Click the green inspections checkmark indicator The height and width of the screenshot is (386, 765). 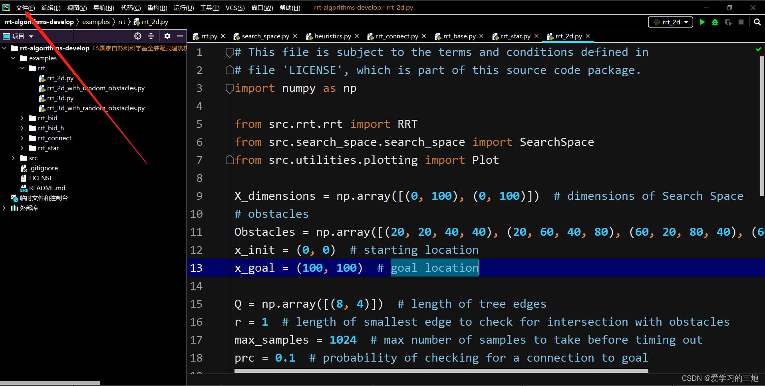758,49
